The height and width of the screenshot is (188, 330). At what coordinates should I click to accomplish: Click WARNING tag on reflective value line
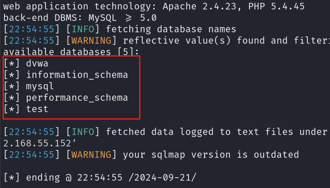coord(91,40)
